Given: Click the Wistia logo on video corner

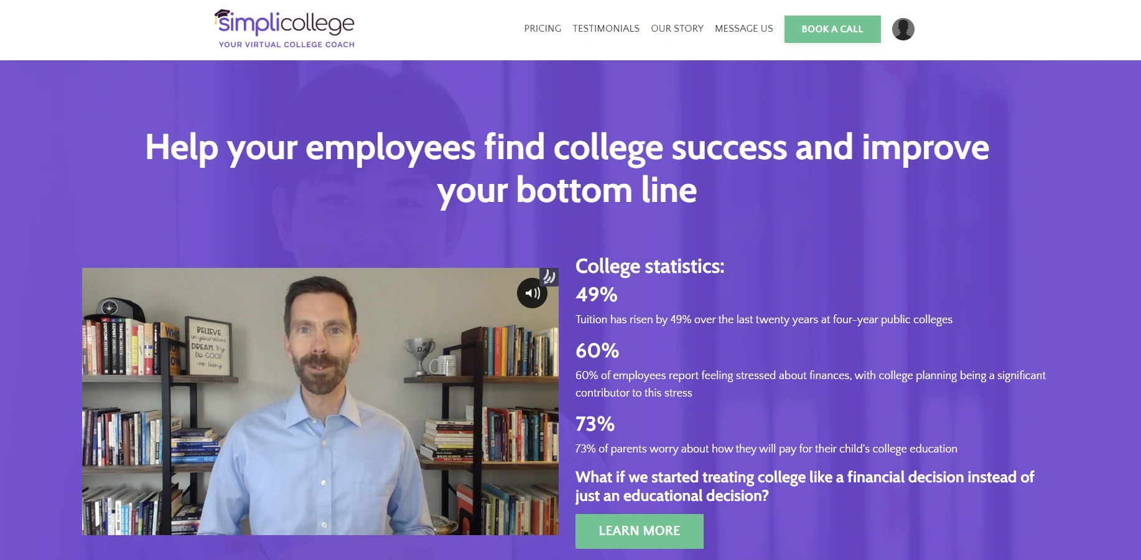Looking at the screenshot, I should (x=549, y=277).
